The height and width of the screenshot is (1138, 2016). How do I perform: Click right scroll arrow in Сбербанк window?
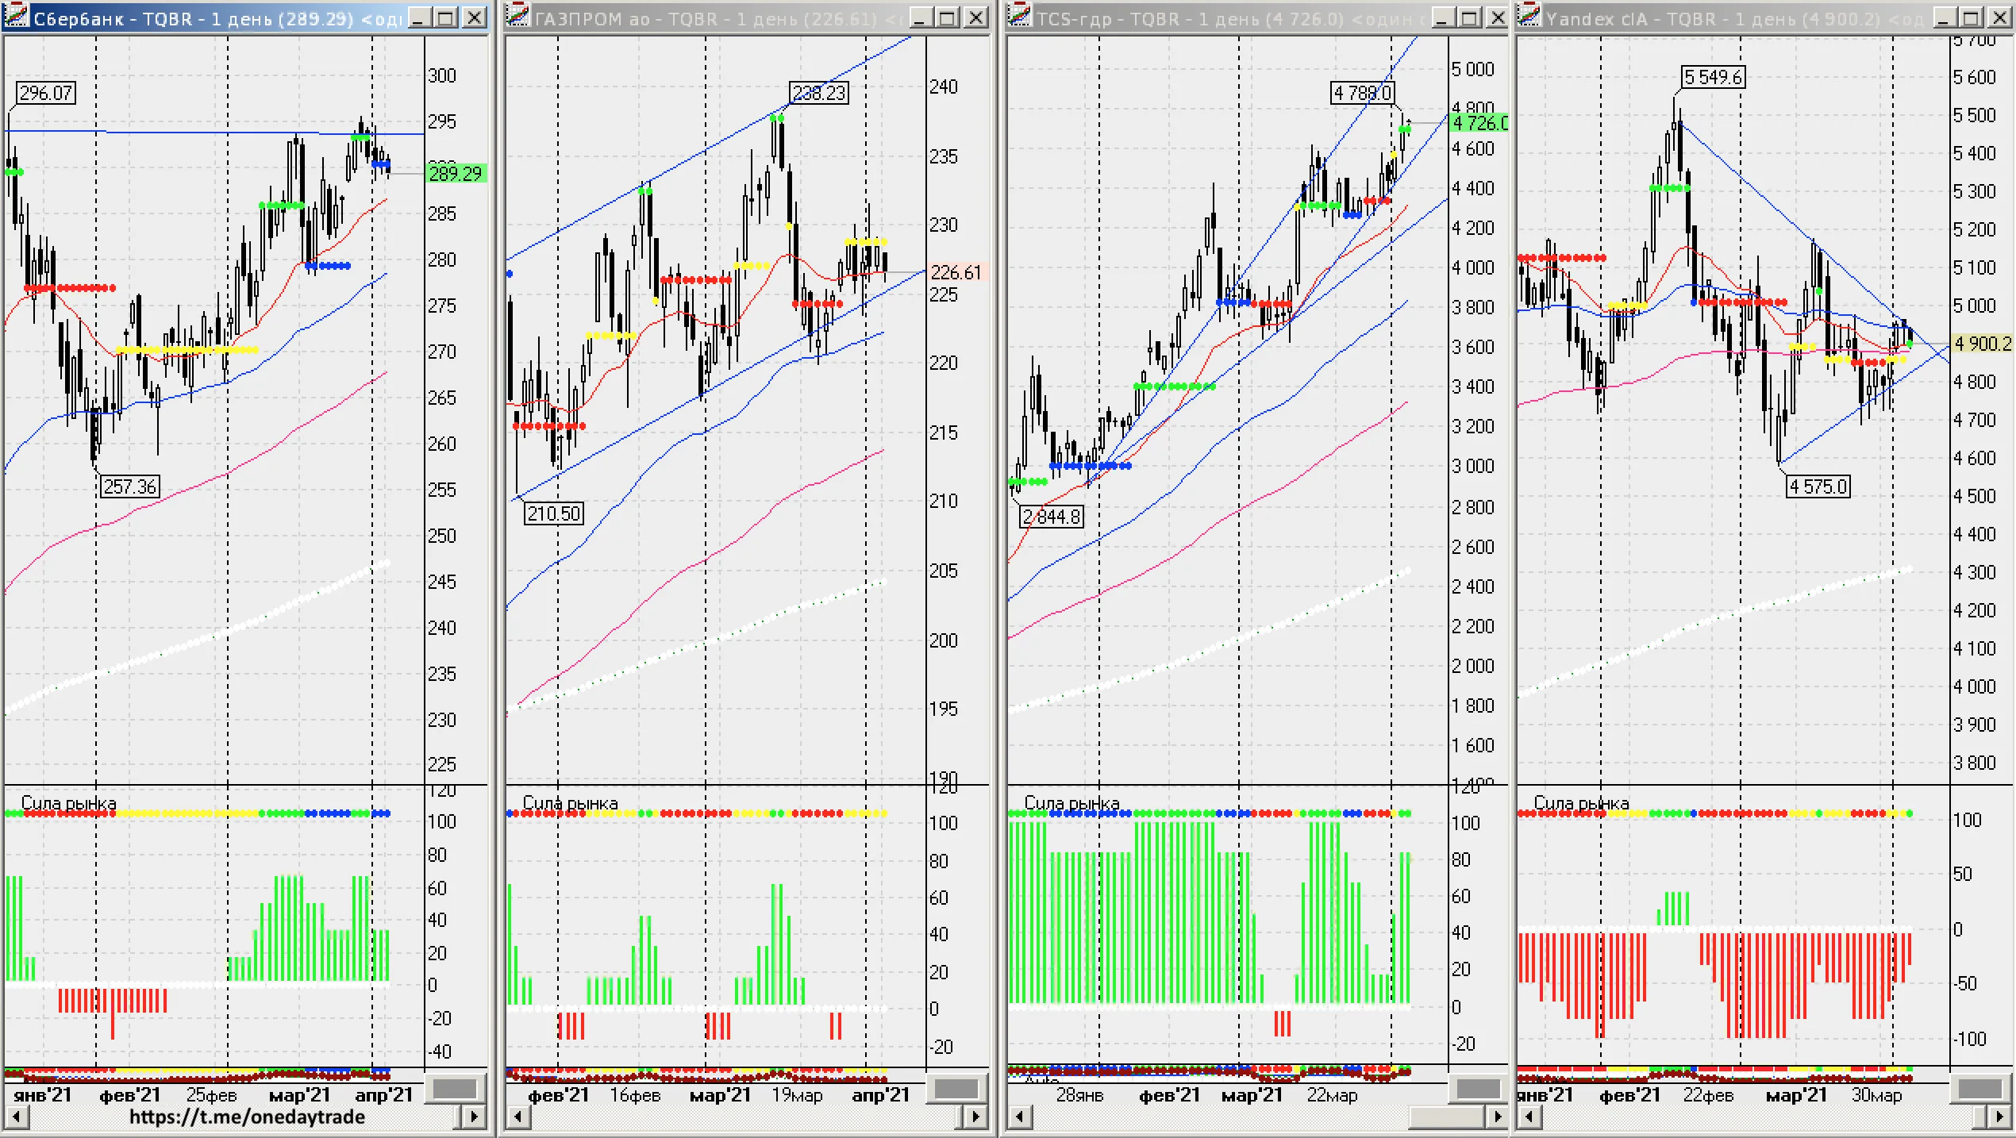pos(475,1117)
